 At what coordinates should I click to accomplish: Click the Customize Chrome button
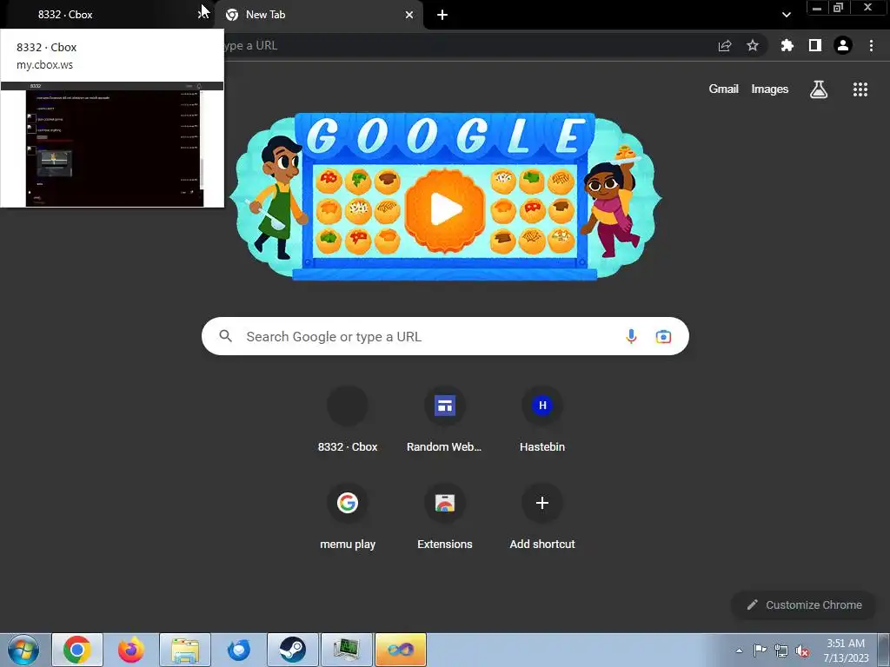click(x=804, y=604)
